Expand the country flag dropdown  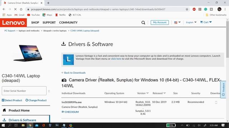pos(177,22)
